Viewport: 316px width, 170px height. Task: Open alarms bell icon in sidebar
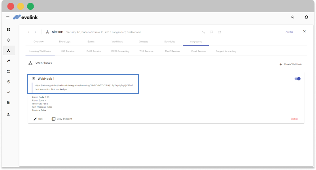(8, 40)
